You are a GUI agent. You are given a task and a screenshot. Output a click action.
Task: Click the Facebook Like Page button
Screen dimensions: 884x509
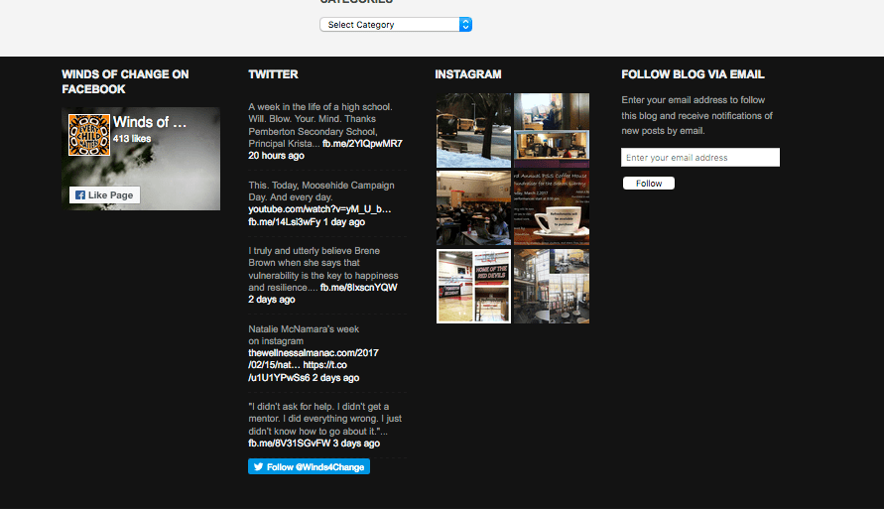[105, 195]
